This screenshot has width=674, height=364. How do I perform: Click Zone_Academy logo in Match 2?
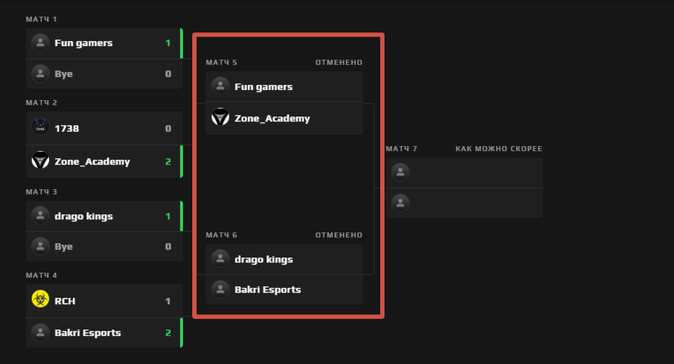40,161
